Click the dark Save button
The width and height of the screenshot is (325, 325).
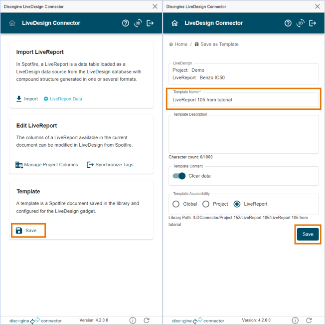point(308,234)
